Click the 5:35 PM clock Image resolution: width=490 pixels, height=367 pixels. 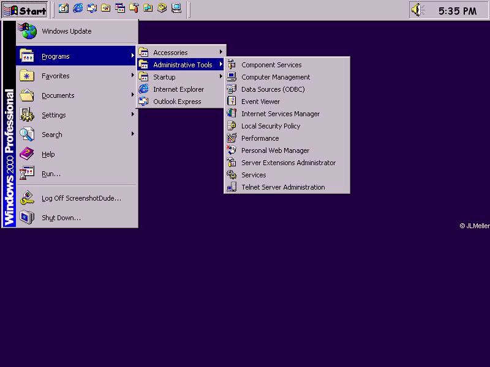tap(458, 11)
